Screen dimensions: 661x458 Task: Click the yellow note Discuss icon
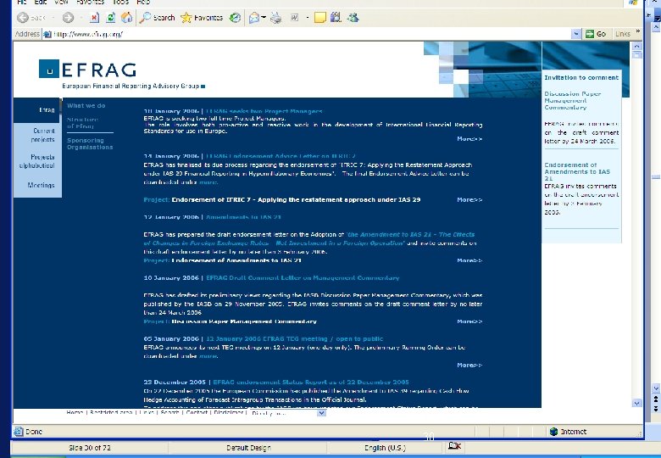[x=320, y=18]
